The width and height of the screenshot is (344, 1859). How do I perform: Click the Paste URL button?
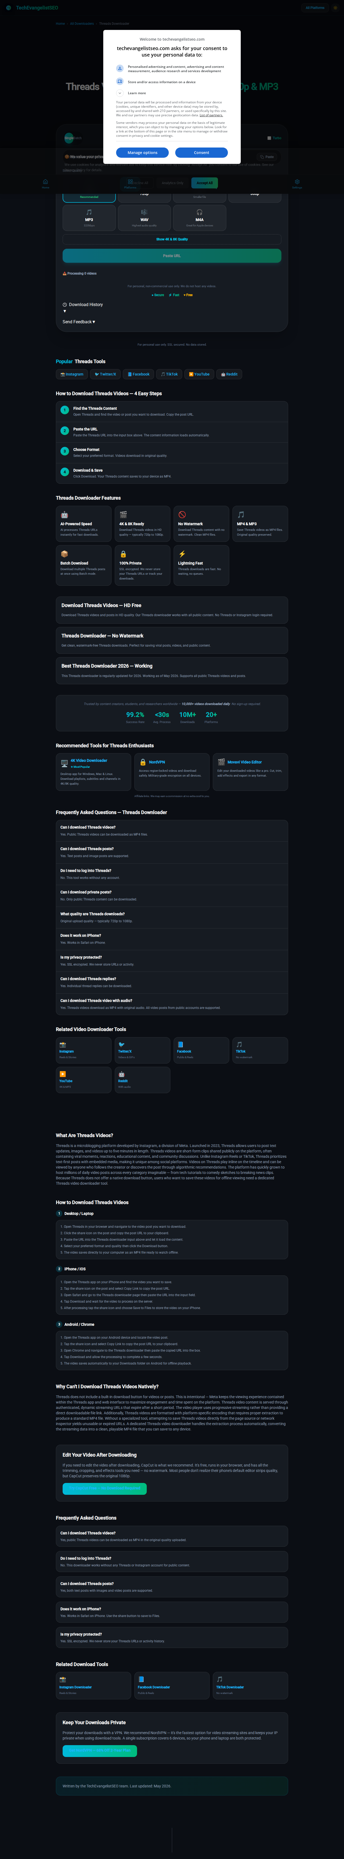click(x=172, y=255)
